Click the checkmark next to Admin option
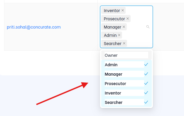This screenshot has width=184, height=116. [146, 64]
